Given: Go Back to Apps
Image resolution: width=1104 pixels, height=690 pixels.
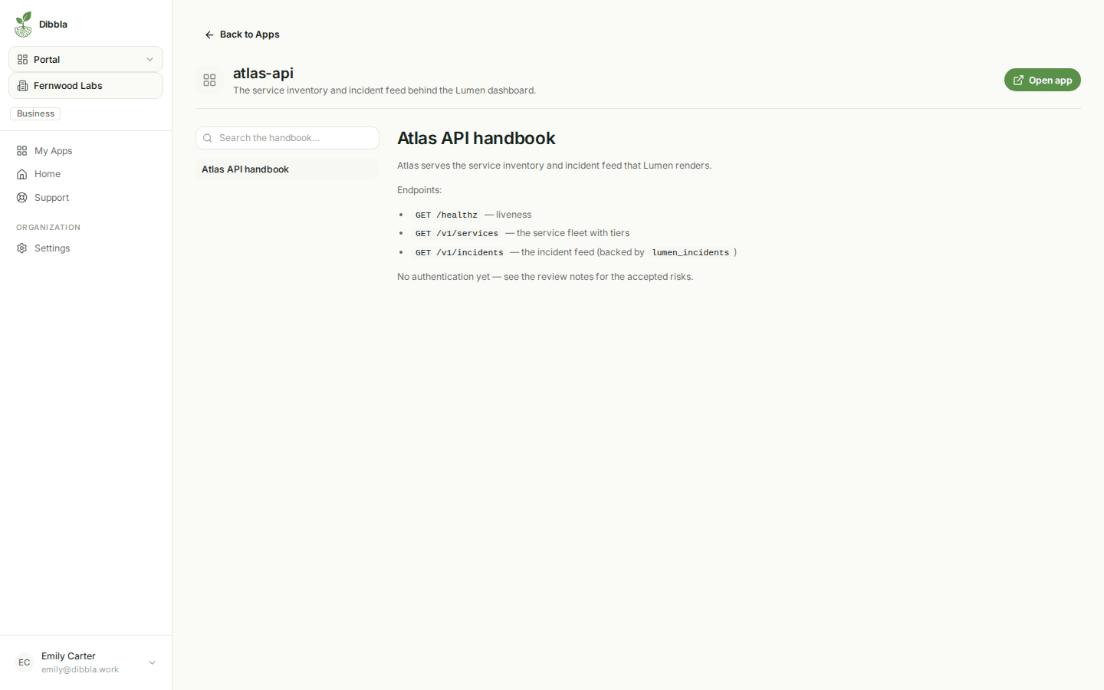Looking at the screenshot, I should 242,34.
